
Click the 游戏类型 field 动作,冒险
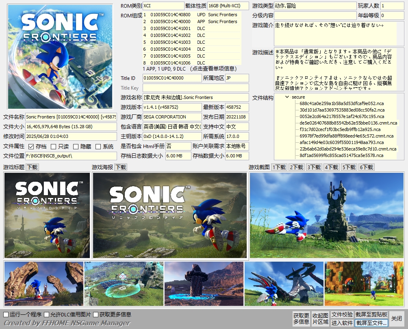coord(315,6)
